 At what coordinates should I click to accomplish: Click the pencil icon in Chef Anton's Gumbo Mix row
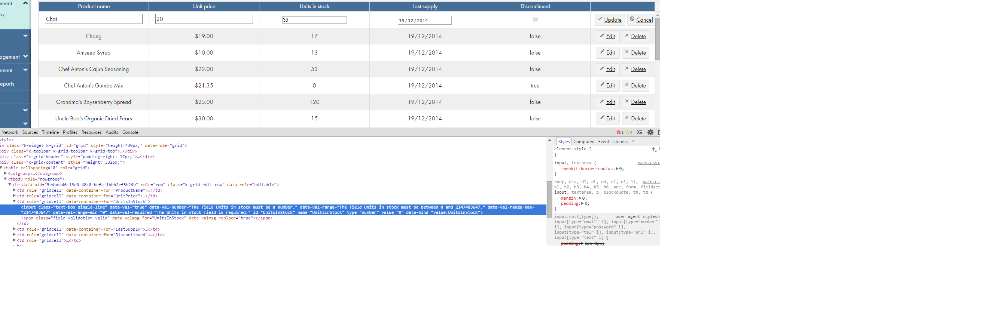pos(602,84)
